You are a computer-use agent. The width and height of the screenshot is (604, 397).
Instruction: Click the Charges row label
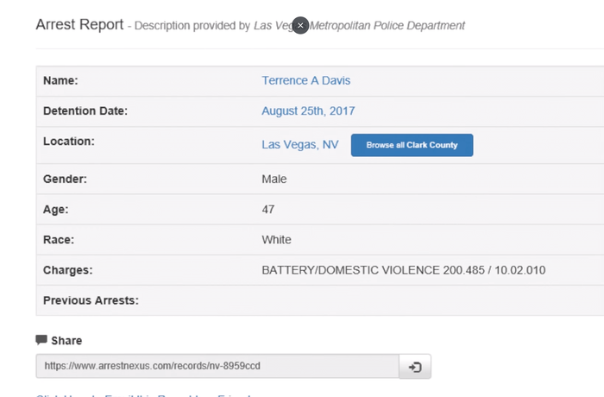tap(67, 270)
